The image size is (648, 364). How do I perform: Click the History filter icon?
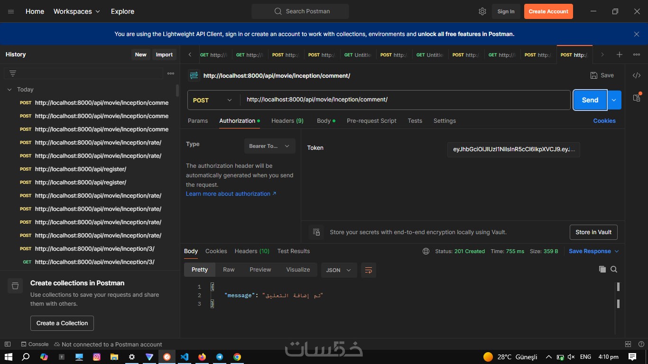click(x=13, y=73)
